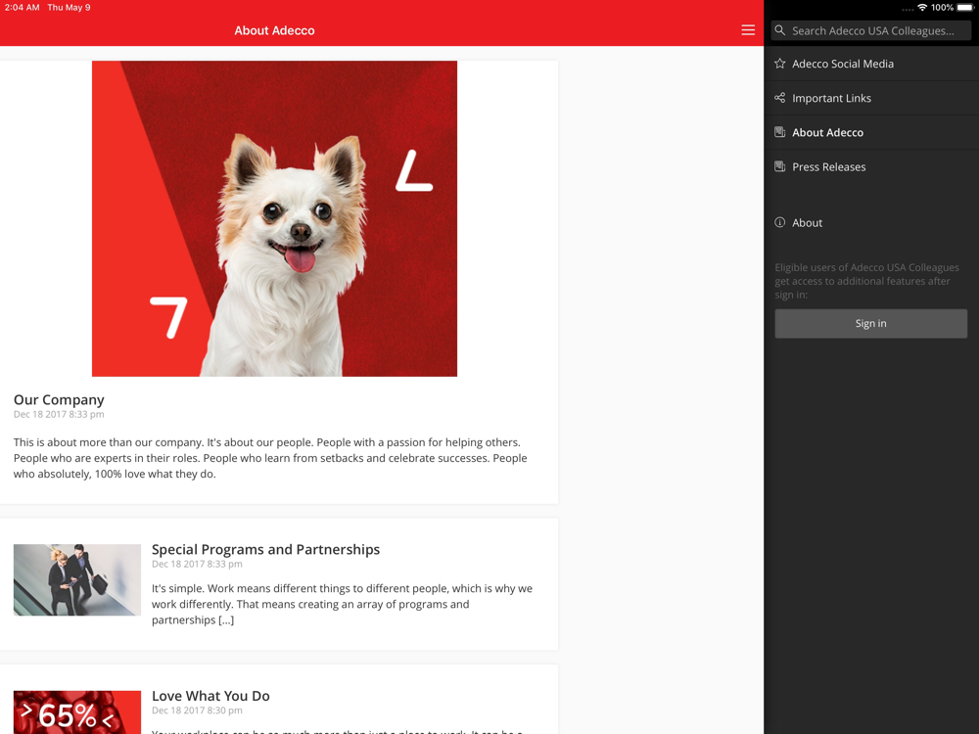The width and height of the screenshot is (979, 734).
Task: Click the Special Programs date Dec 18 2017 8:33 pm
Action: (197, 565)
